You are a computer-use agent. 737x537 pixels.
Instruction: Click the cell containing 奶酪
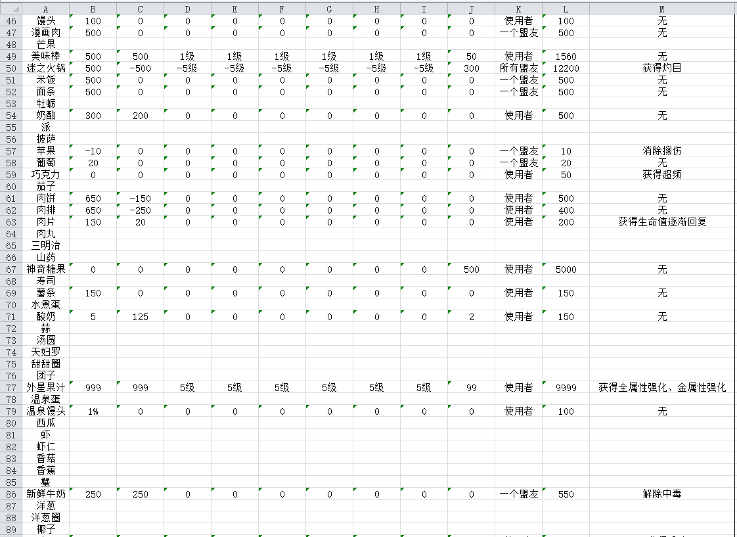tap(45, 115)
